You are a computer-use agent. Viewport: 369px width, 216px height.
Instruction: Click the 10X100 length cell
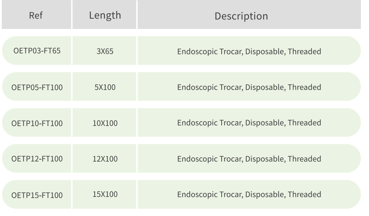[105, 123]
